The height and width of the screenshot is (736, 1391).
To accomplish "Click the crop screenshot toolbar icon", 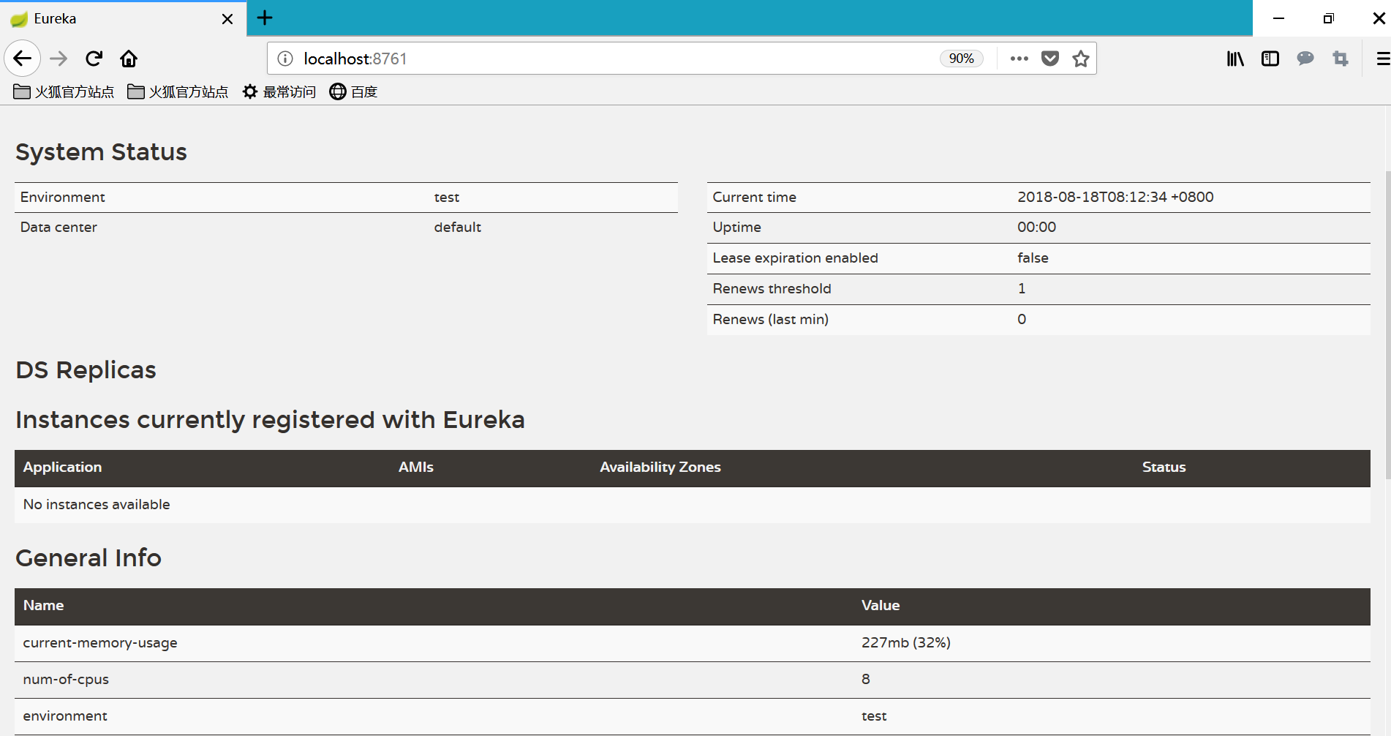I will (1341, 59).
